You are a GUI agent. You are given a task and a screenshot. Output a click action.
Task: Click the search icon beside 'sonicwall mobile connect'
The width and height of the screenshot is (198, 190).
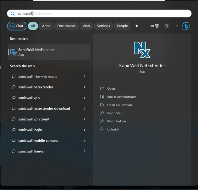point(14,140)
